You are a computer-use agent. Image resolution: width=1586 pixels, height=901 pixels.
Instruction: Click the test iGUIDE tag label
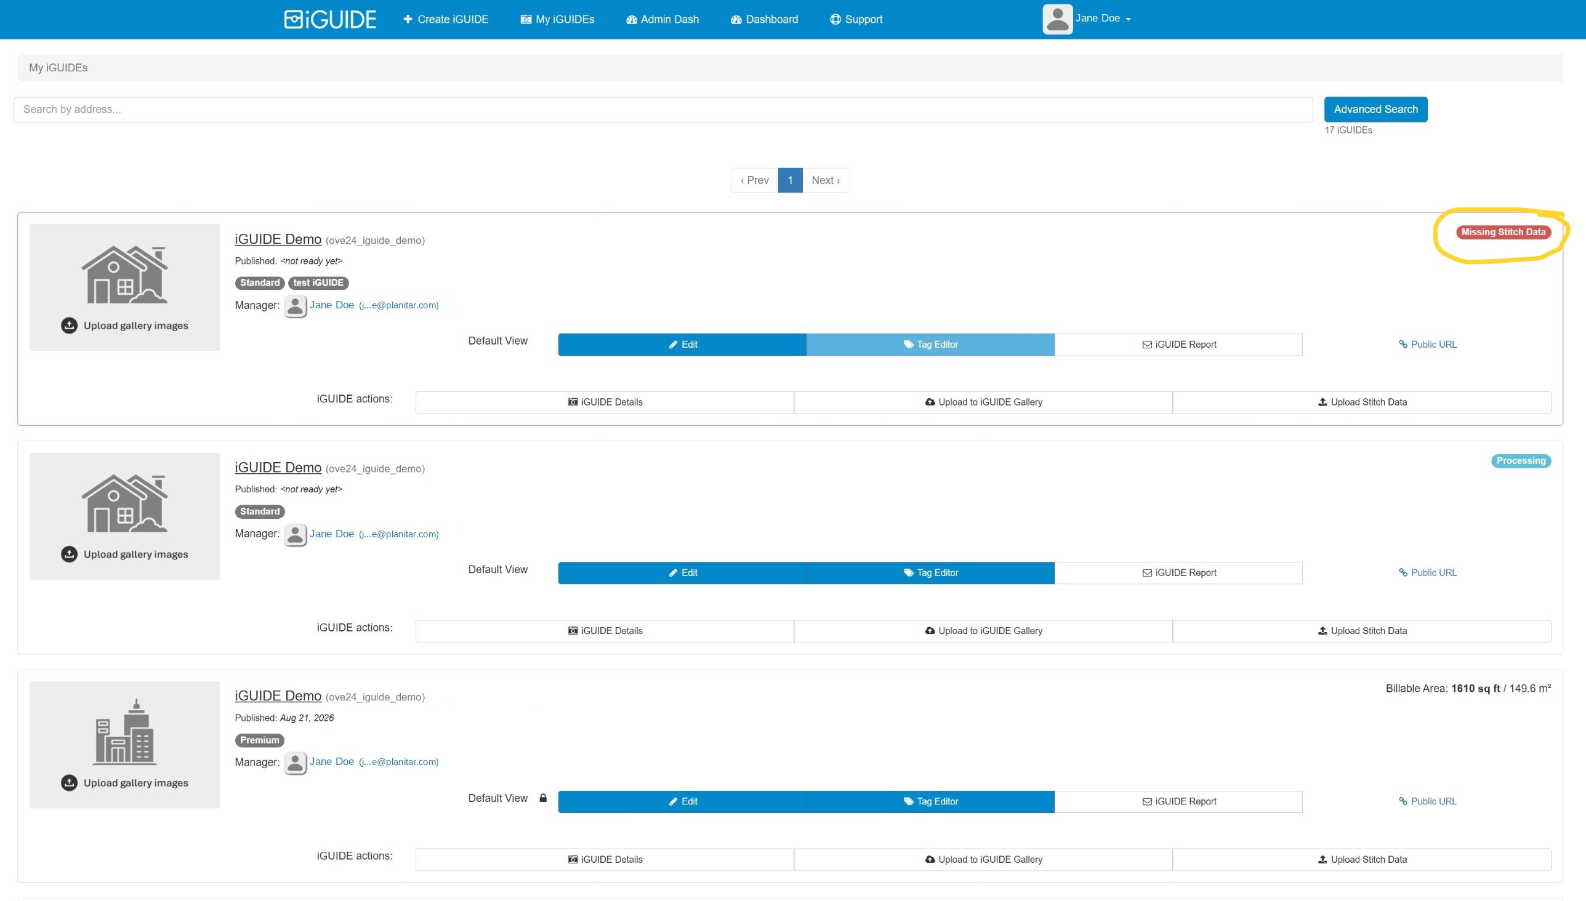pyautogui.click(x=318, y=283)
